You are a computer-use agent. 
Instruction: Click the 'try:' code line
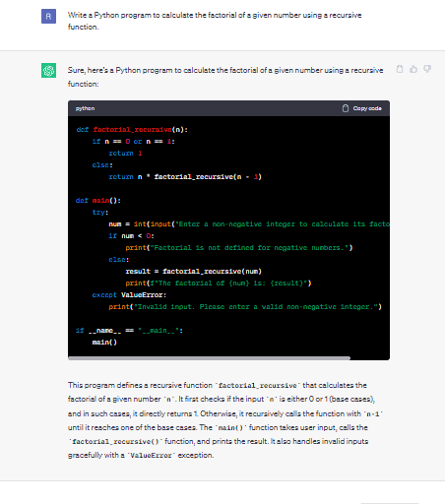100,213
